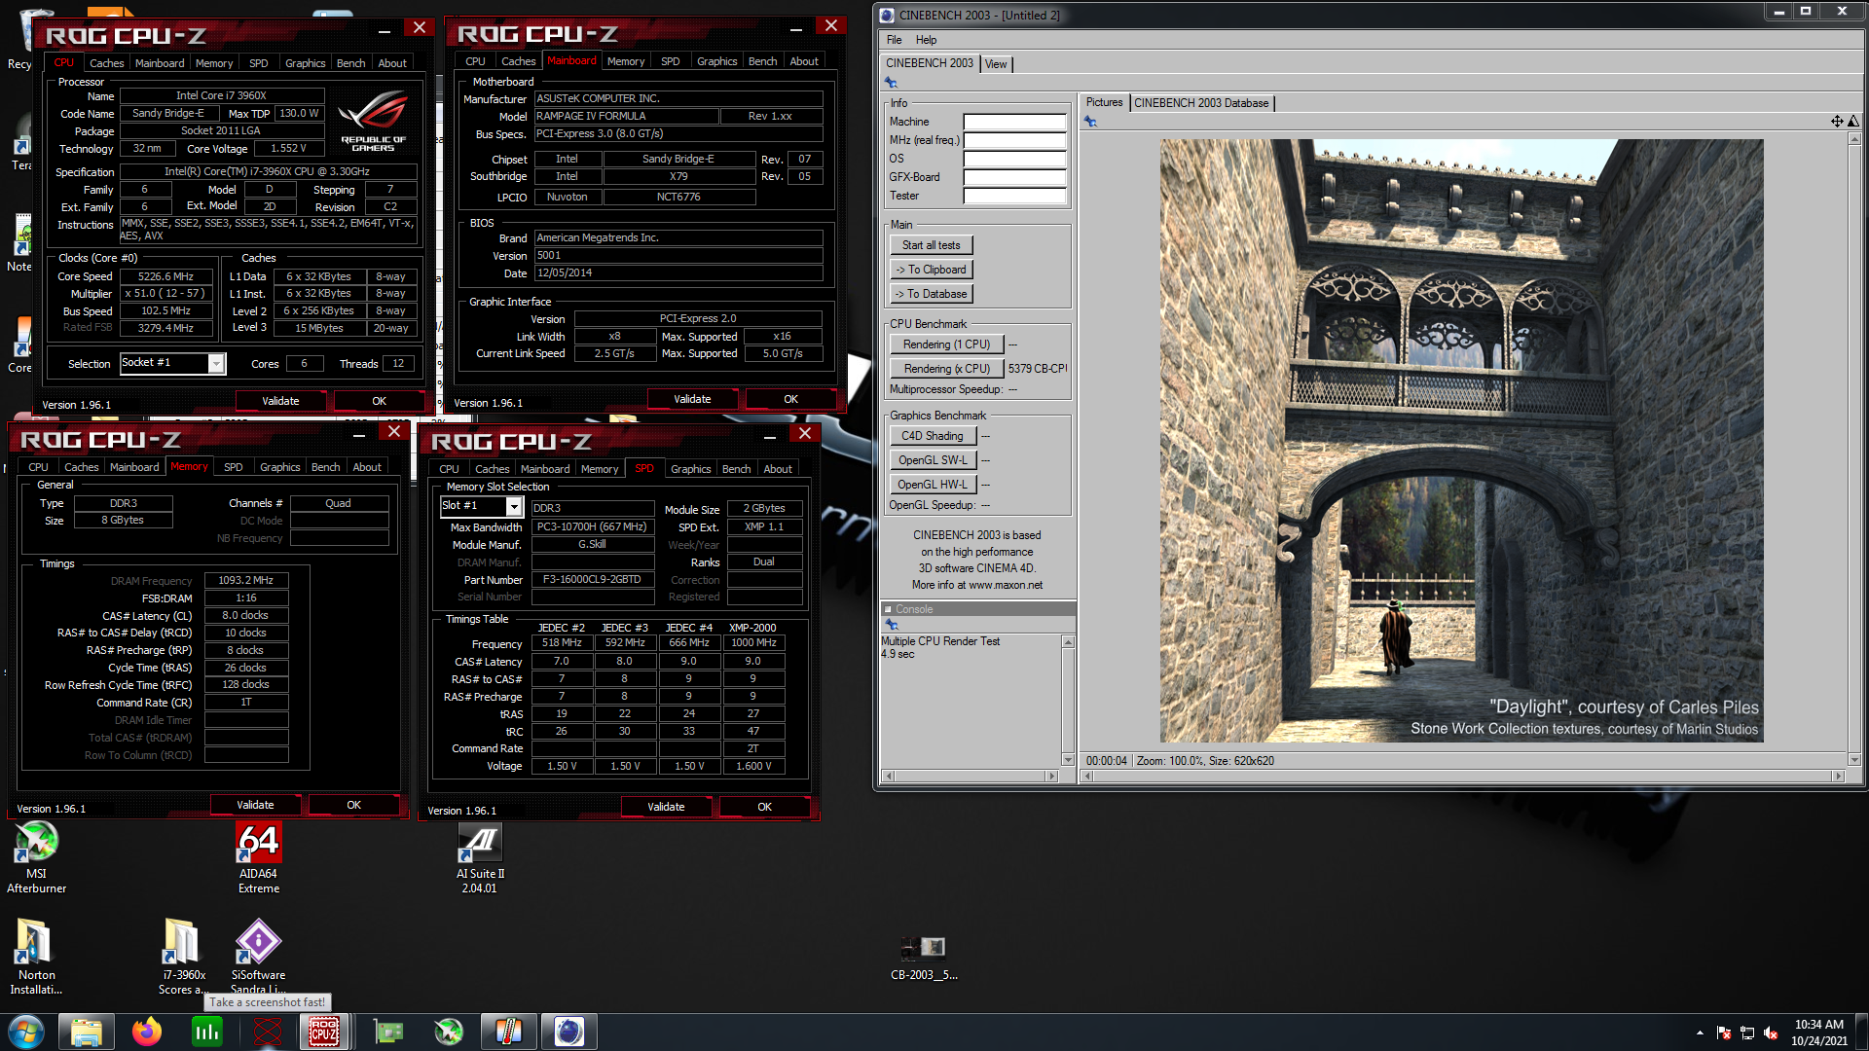1869x1051 pixels.
Task: Click Validate in the CPU-Z CPU window
Action: click(280, 401)
